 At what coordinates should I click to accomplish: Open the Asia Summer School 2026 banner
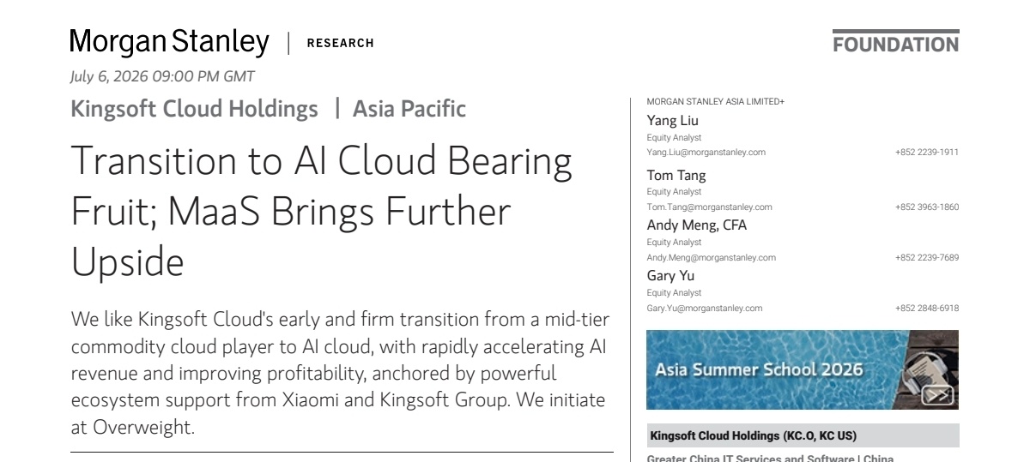pyautogui.click(x=802, y=369)
